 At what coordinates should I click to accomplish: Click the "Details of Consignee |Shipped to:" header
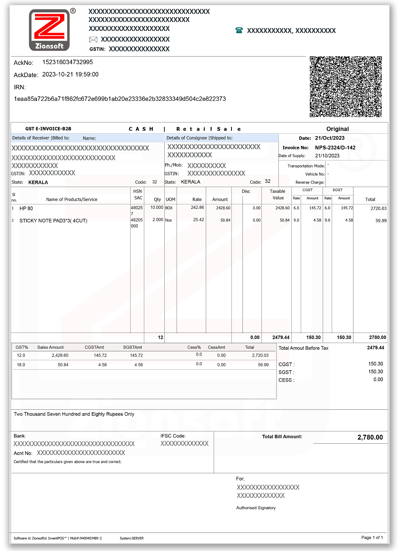pos(199,138)
